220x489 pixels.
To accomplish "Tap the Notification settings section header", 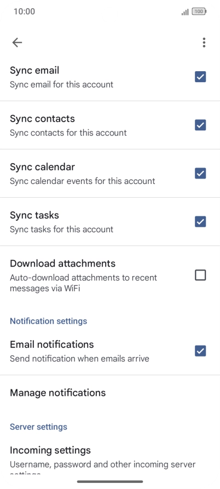I will click(x=48, y=321).
